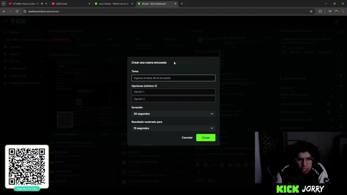Go back to the previous page
Image resolution: width=347 pixels, height=195 pixels.
coord(4,11)
